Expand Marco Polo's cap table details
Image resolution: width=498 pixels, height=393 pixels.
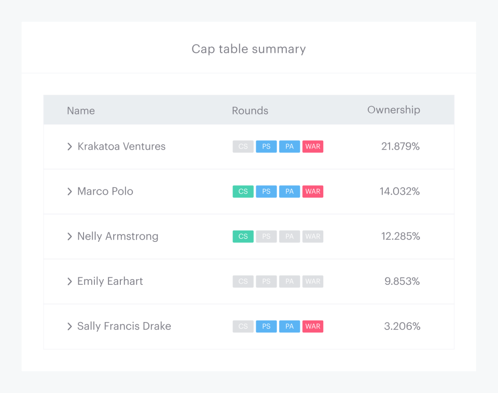[70, 192]
